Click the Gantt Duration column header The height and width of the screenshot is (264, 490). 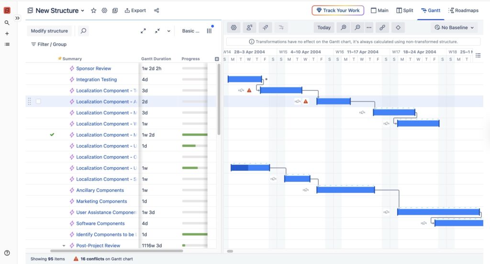(156, 59)
